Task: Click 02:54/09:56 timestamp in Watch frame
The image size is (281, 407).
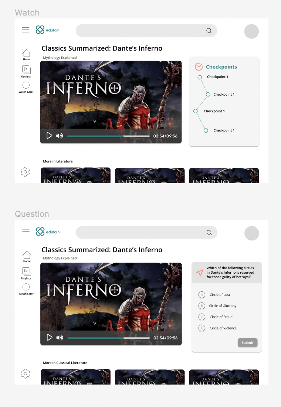Action: pyautogui.click(x=165, y=136)
